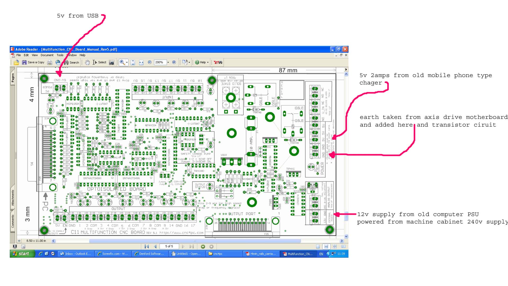Expand Help toolbar dropdown arrow

[x=208, y=62]
